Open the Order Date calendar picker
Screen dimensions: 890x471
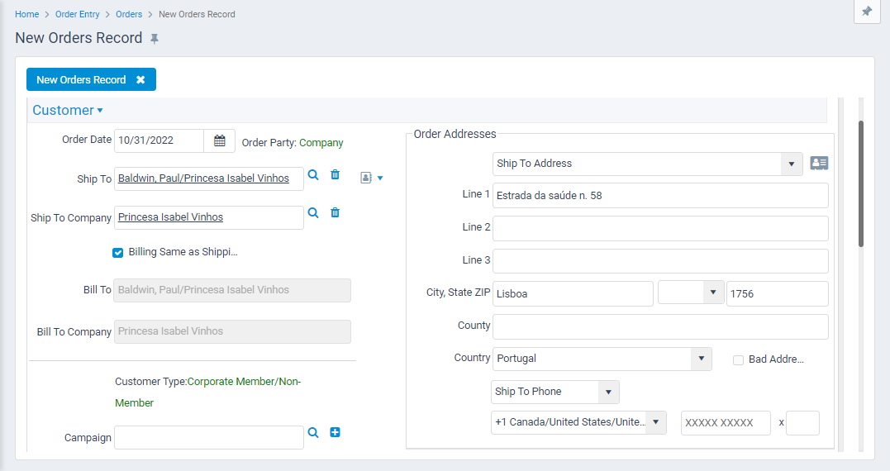coord(220,140)
